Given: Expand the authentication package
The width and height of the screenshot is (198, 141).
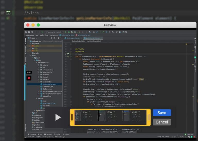Looking at the screenshot, I should 39,70.
